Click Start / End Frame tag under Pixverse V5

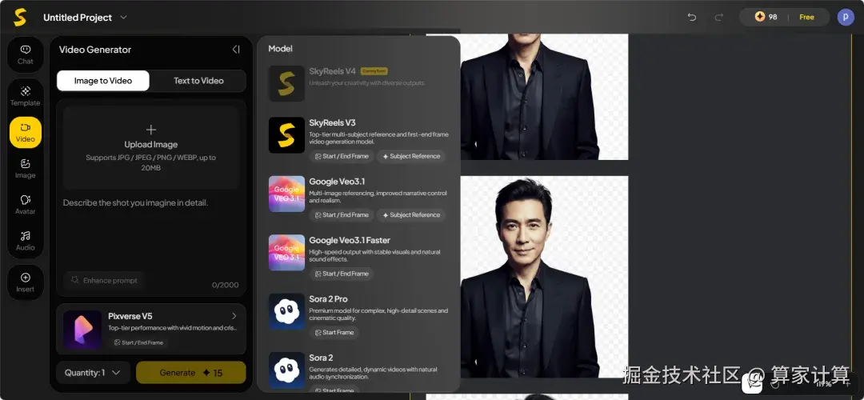pyautogui.click(x=138, y=342)
